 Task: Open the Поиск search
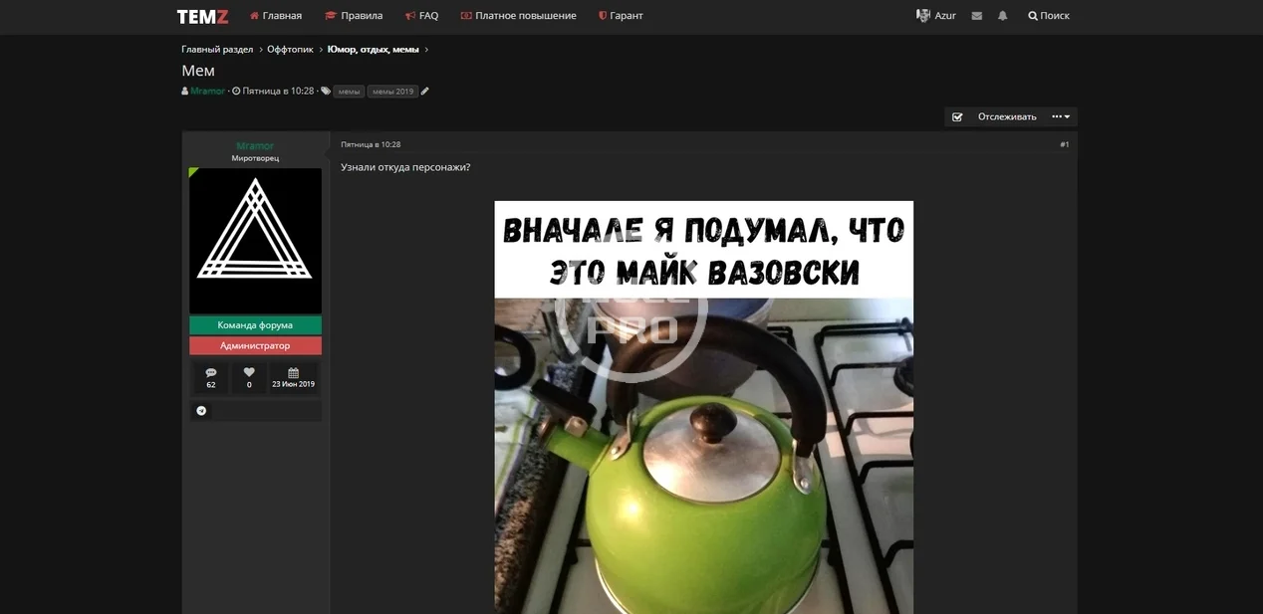pyautogui.click(x=1049, y=16)
